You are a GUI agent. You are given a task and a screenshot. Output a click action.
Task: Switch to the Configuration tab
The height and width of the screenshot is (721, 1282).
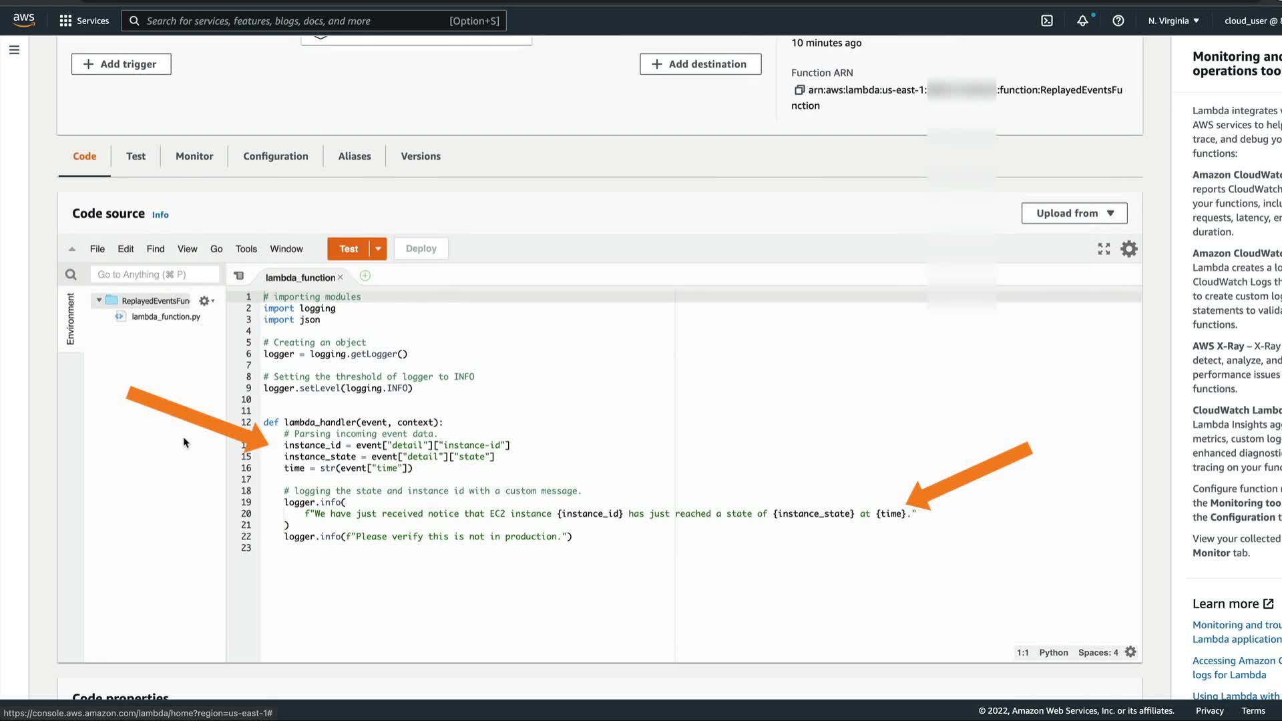click(x=276, y=156)
